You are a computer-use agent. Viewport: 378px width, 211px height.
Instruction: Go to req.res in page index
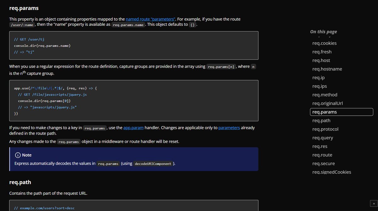point(320,146)
